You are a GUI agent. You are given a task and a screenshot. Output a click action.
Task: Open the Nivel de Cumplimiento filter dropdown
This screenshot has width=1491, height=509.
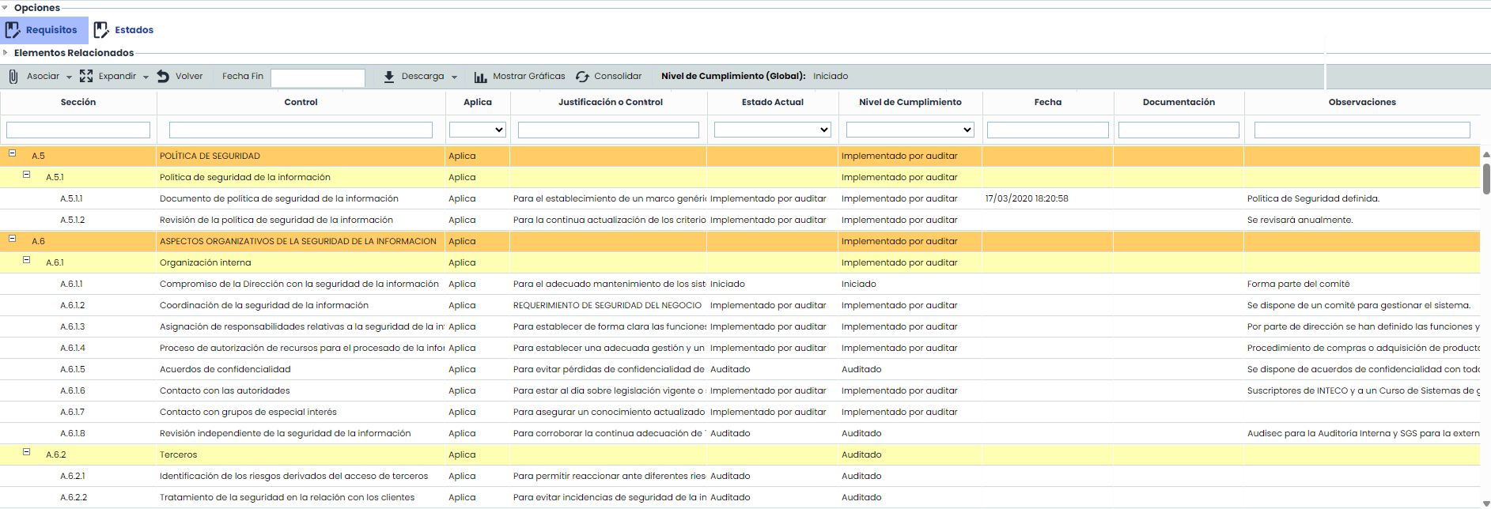tap(910, 130)
